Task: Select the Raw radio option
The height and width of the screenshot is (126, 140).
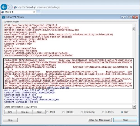Action: tap(122, 112)
